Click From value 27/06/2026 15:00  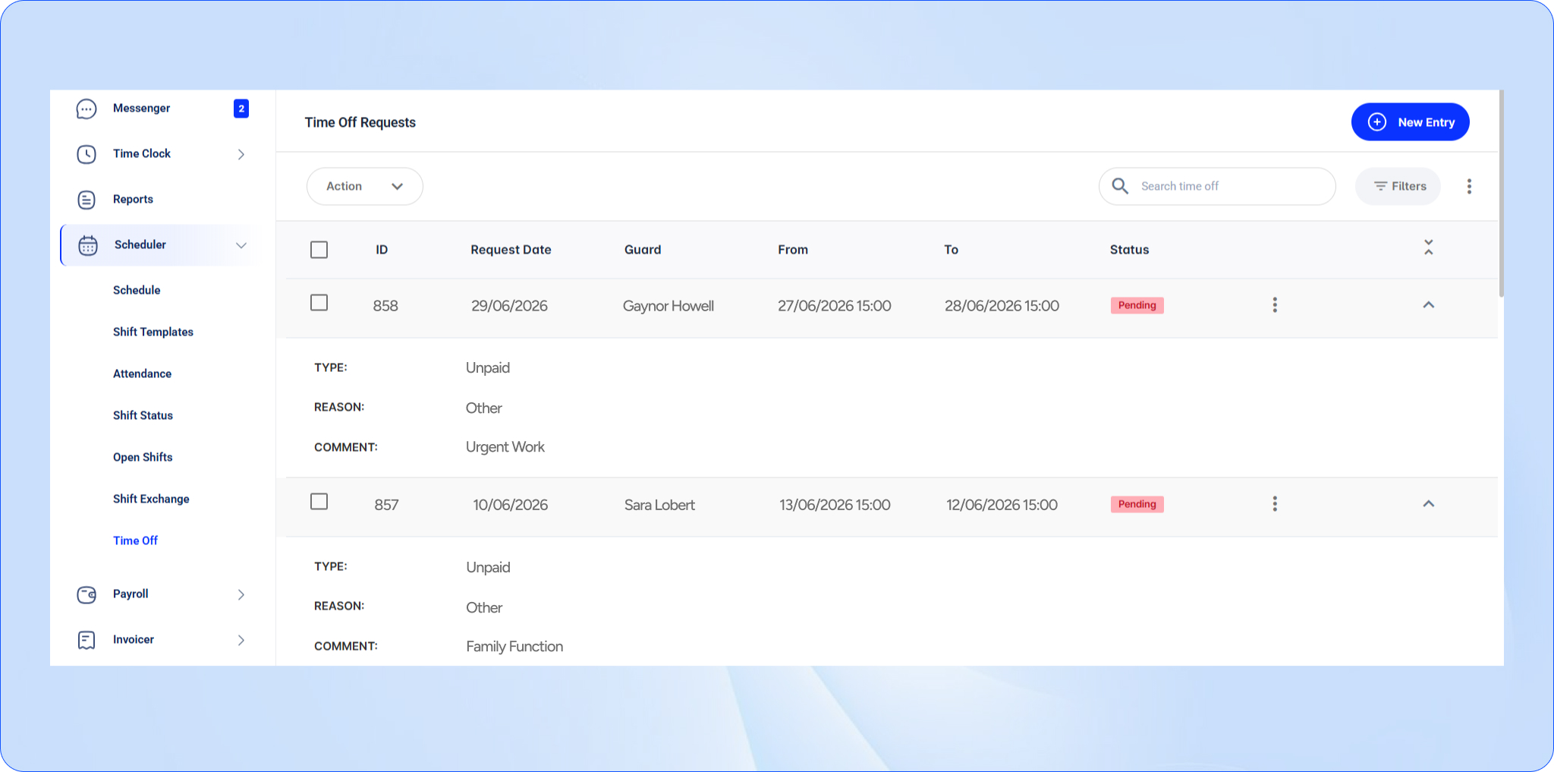tap(834, 306)
